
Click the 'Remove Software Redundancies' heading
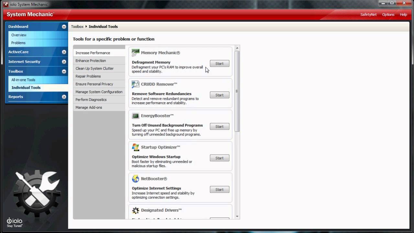162,94
